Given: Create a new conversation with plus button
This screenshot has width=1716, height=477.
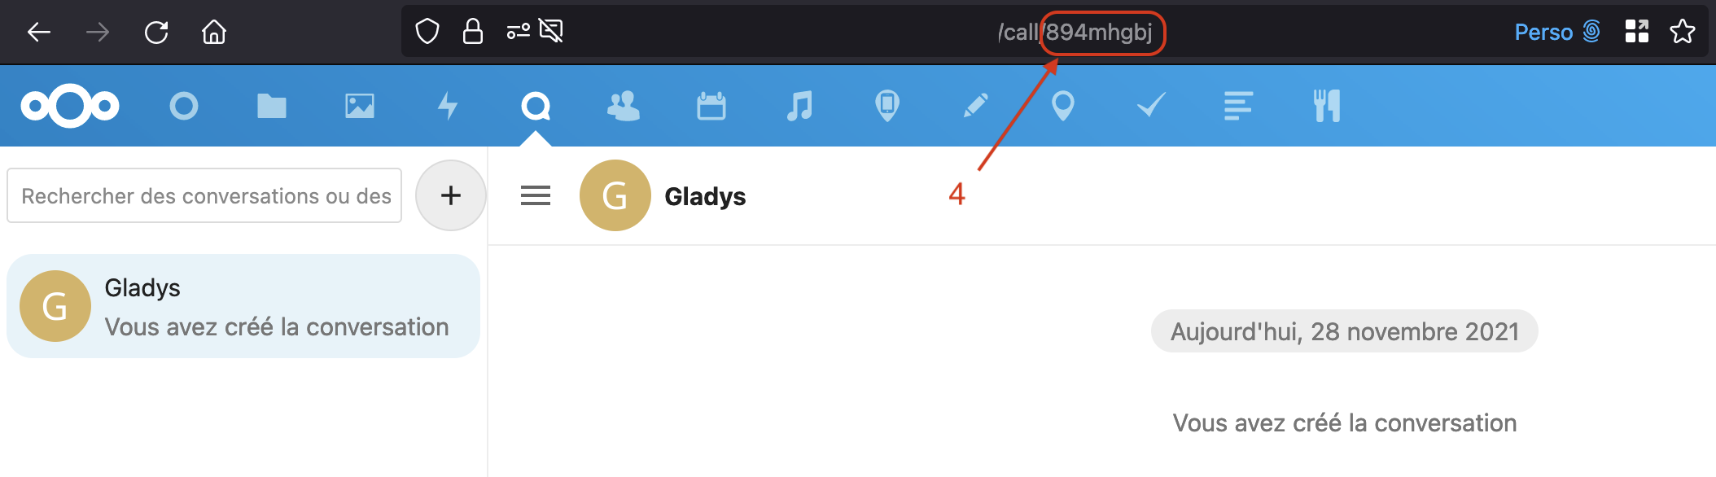Looking at the screenshot, I should [x=451, y=195].
